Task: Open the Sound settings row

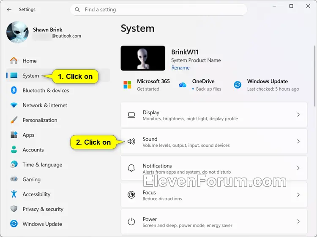Action: point(214,141)
